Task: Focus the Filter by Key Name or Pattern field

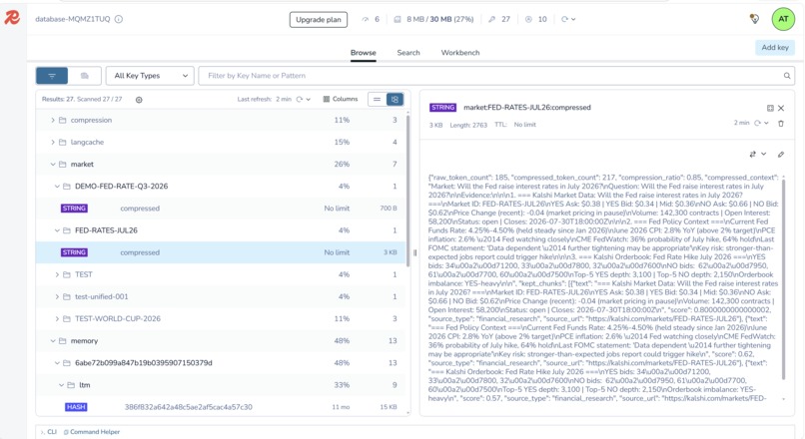Action: coord(490,76)
